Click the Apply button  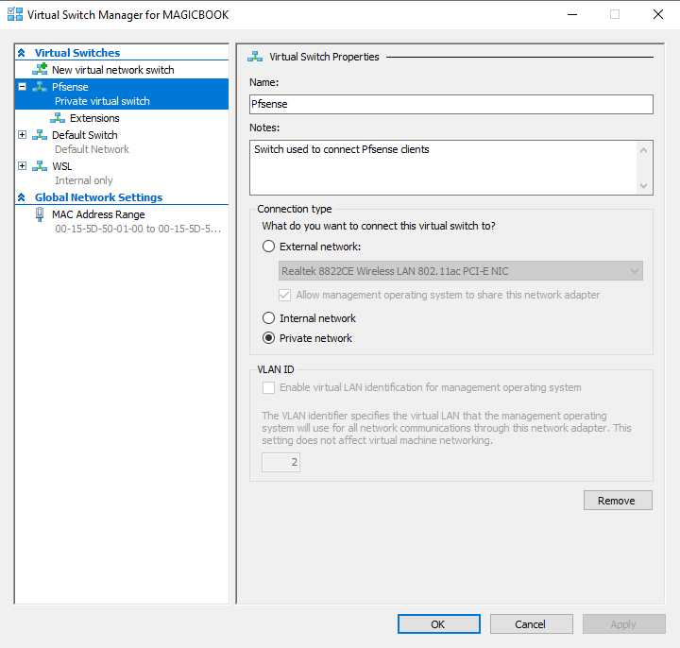click(623, 624)
